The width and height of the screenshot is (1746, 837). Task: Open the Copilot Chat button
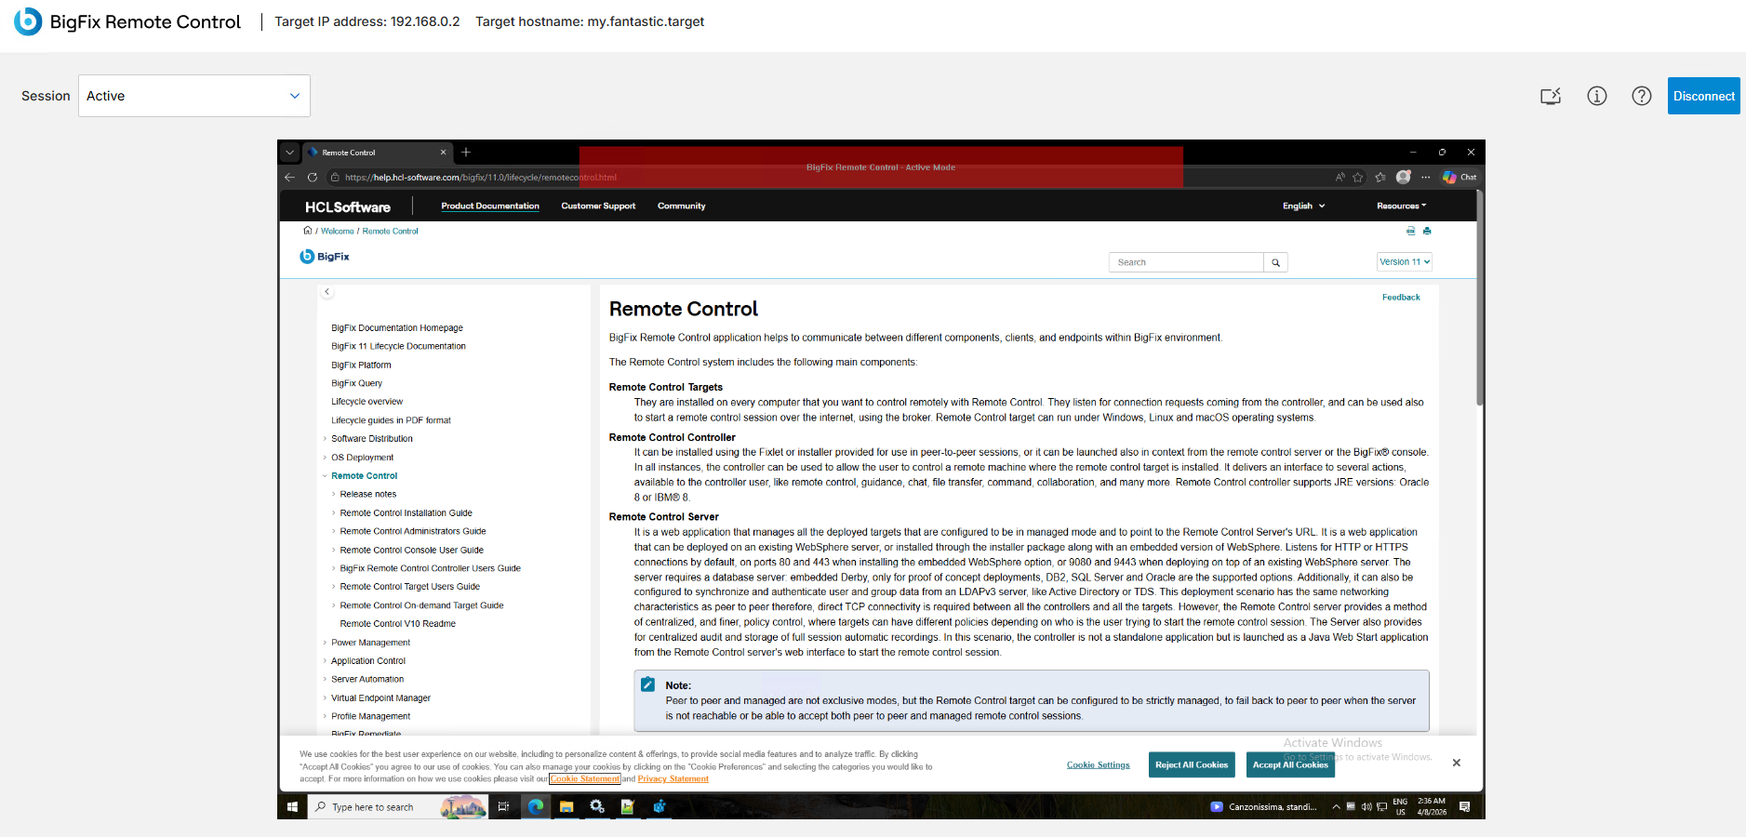(1459, 177)
